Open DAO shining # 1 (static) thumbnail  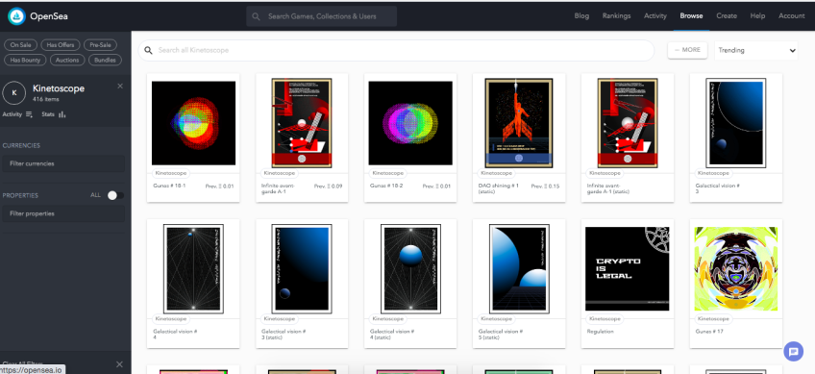519,123
